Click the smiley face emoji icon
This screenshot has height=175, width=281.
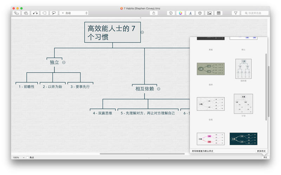(x=200, y=13)
